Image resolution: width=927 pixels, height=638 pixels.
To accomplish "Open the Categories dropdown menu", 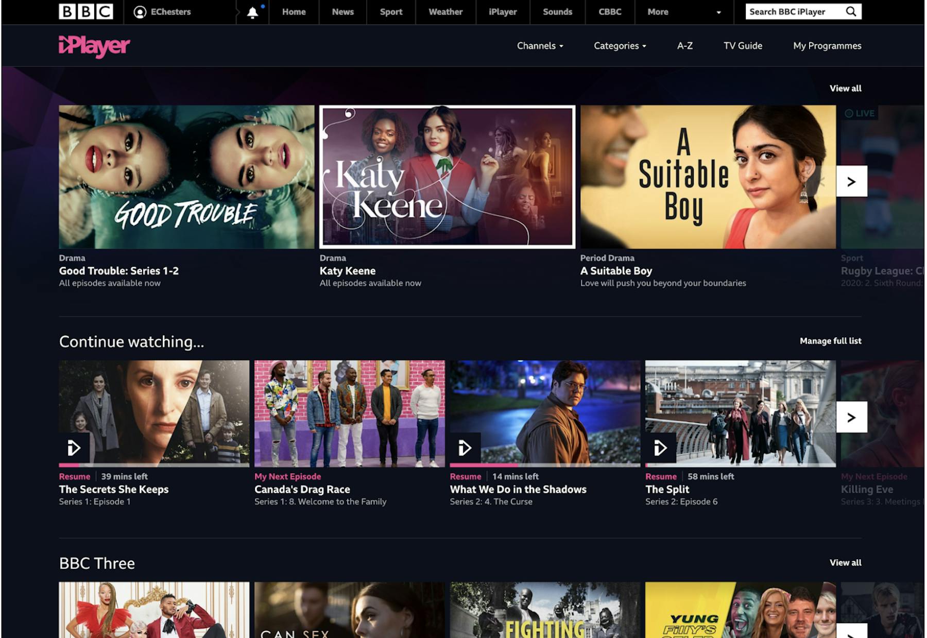I will tap(620, 46).
